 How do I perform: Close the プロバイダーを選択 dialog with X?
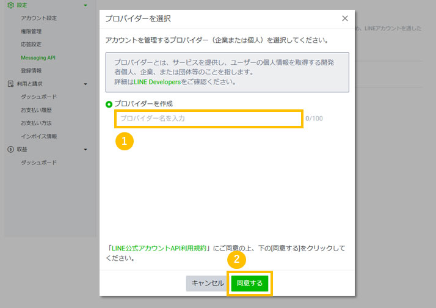[x=345, y=18]
